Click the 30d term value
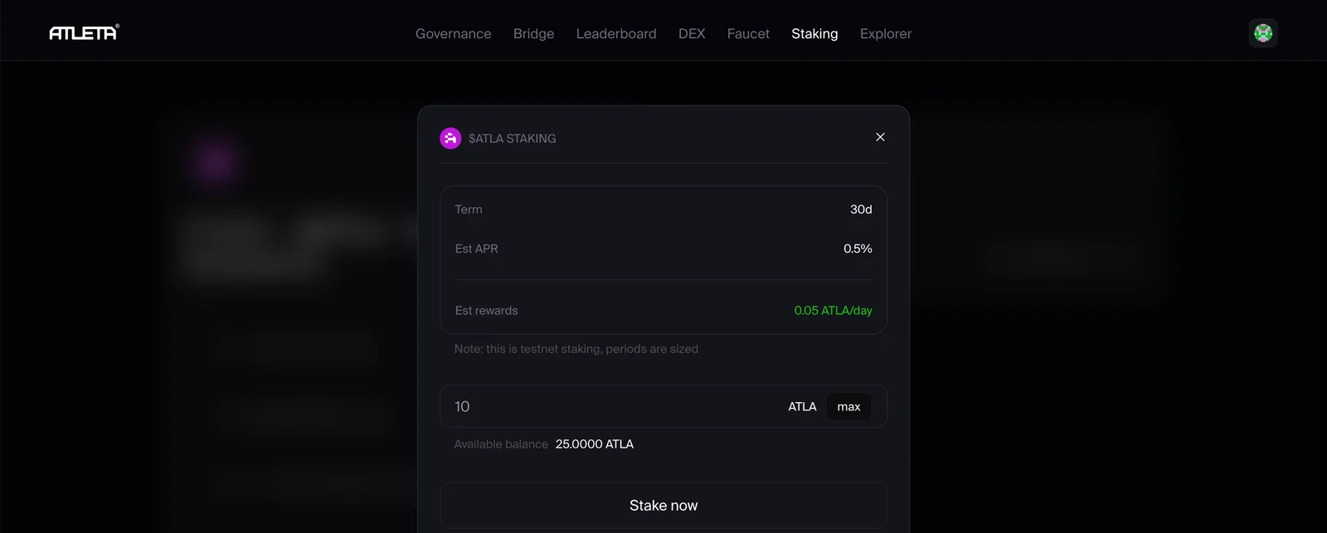This screenshot has height=533, width=1327. click(861, 210)
